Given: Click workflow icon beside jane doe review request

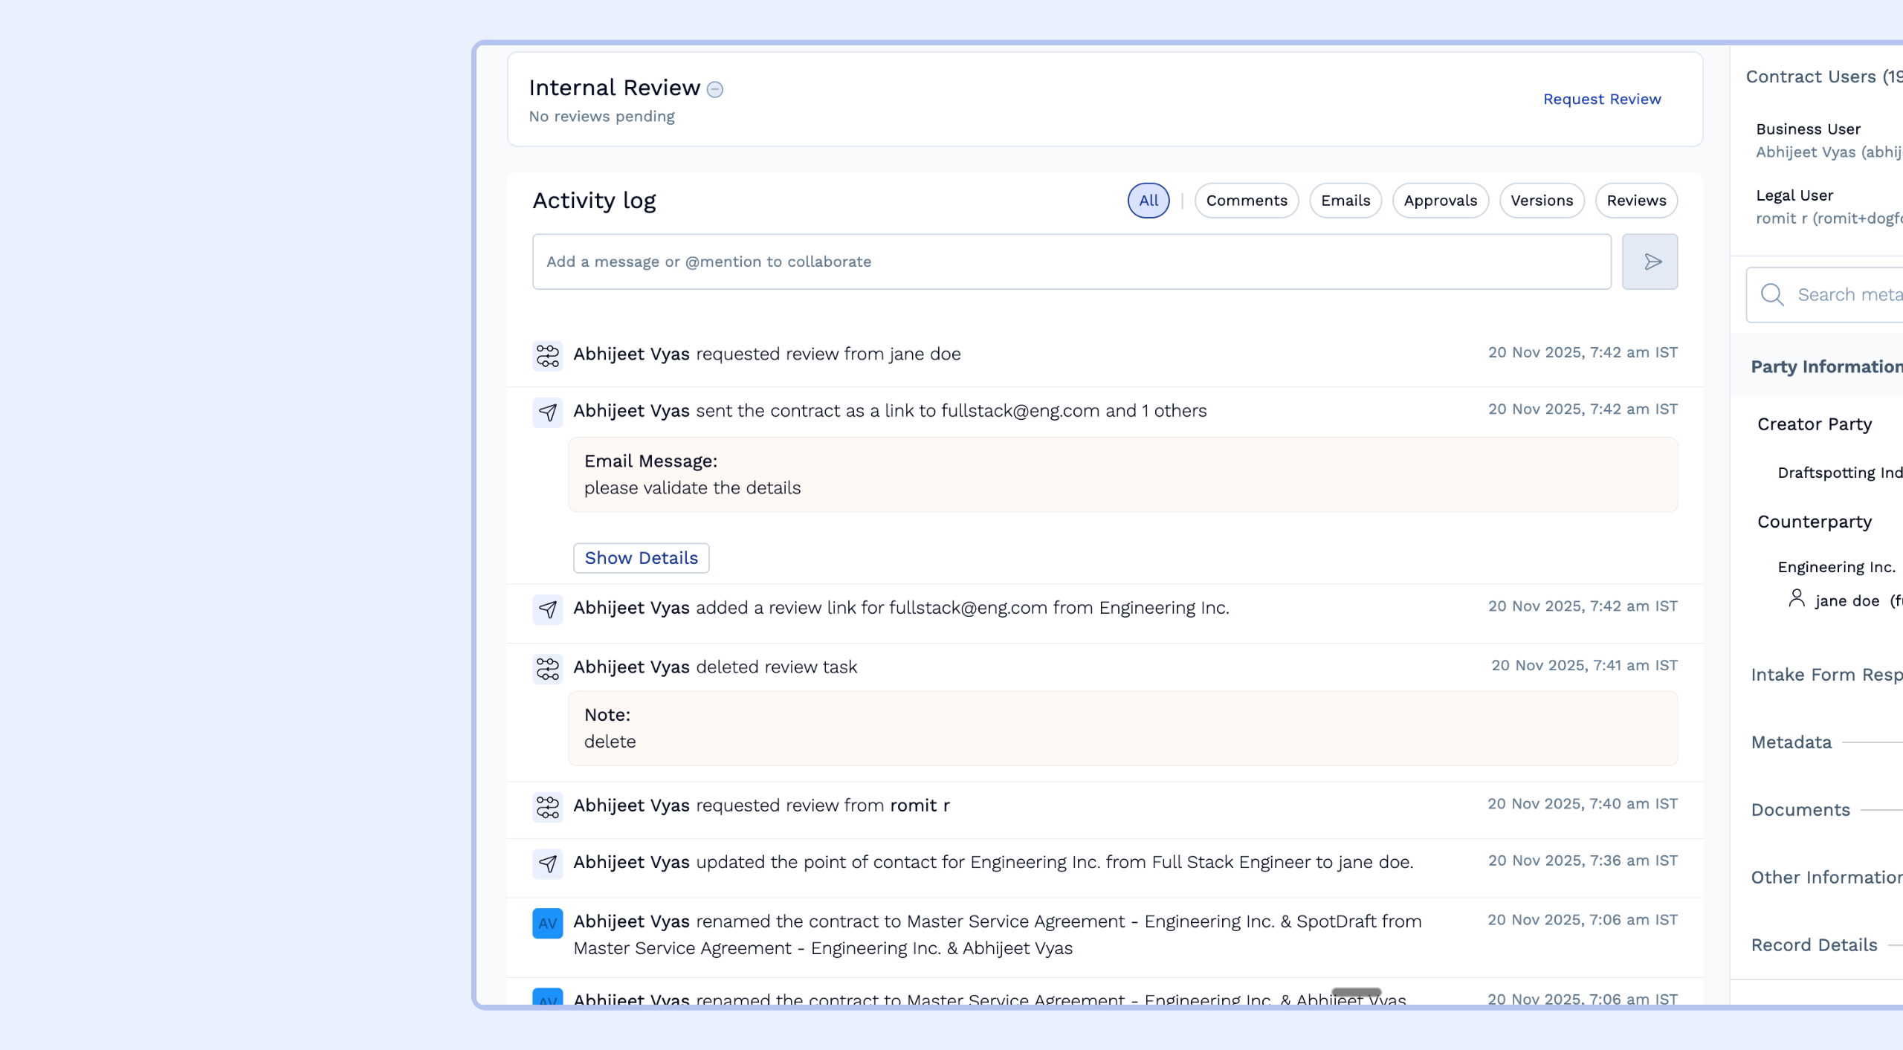Looking at the screenshot, I should pyautogui.click(x=547, y=355).
